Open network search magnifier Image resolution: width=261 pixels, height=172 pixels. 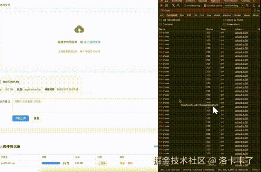[178, 5]
